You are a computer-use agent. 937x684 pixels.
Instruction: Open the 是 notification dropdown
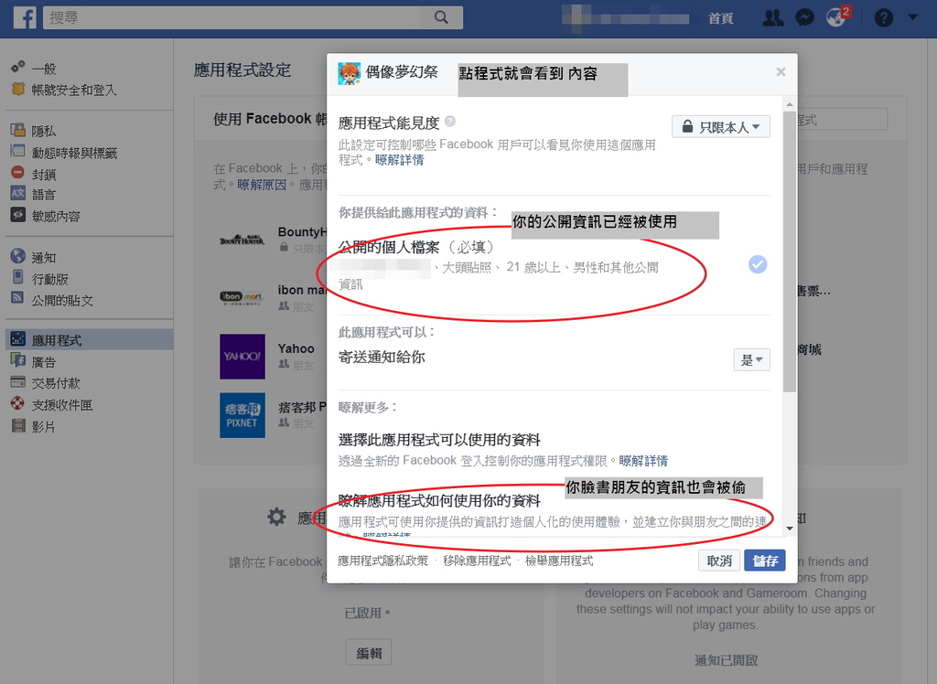752,359
